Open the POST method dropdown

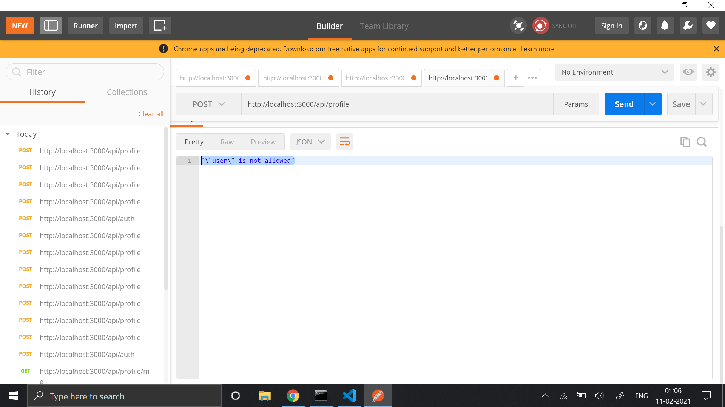click(x=208, y=104)
